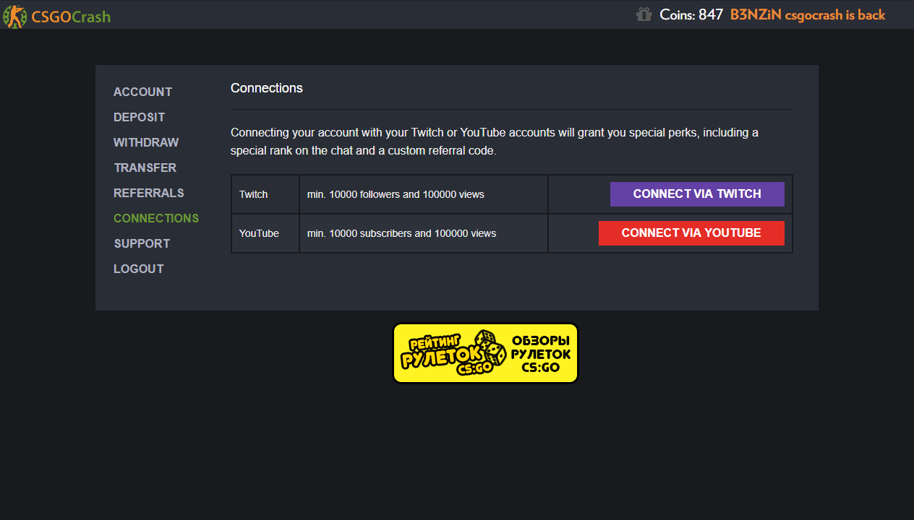This screenshot has height=520, width=914.
Task: Click the B3NZiN csgocrash is back username
Action: click(808, 14)
